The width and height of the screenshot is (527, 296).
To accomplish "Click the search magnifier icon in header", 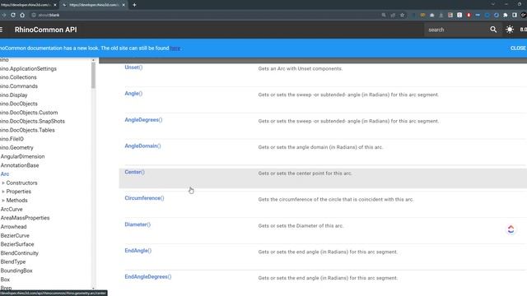I will (x=493, y=30).
